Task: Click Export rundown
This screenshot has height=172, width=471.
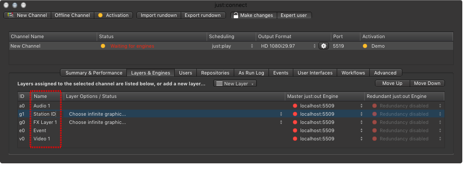Action: pyautogui.click(x=203, y=15)
